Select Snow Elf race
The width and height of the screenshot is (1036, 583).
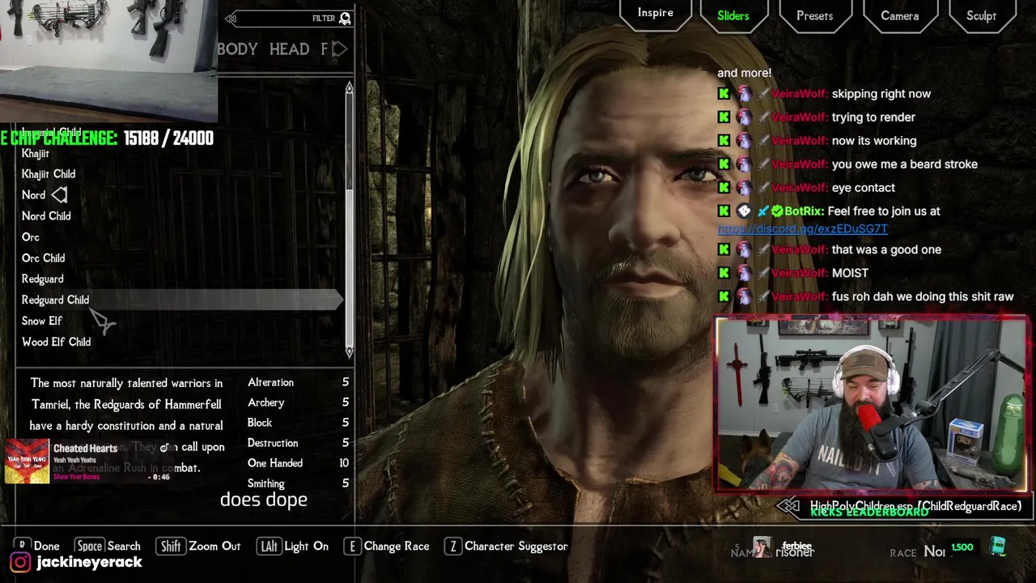[x=42, y=321]
